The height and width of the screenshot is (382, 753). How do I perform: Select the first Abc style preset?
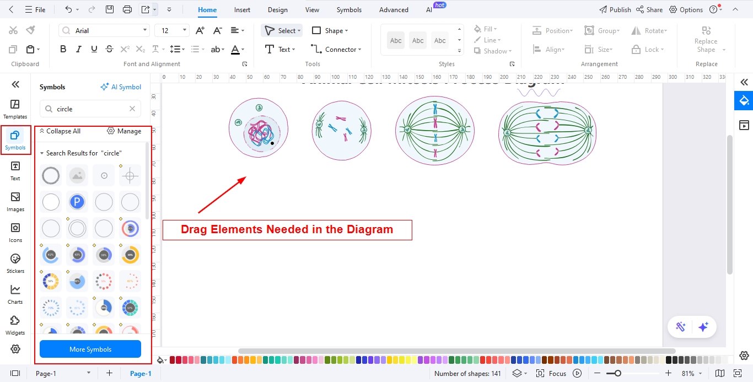[x=396, y=40]
